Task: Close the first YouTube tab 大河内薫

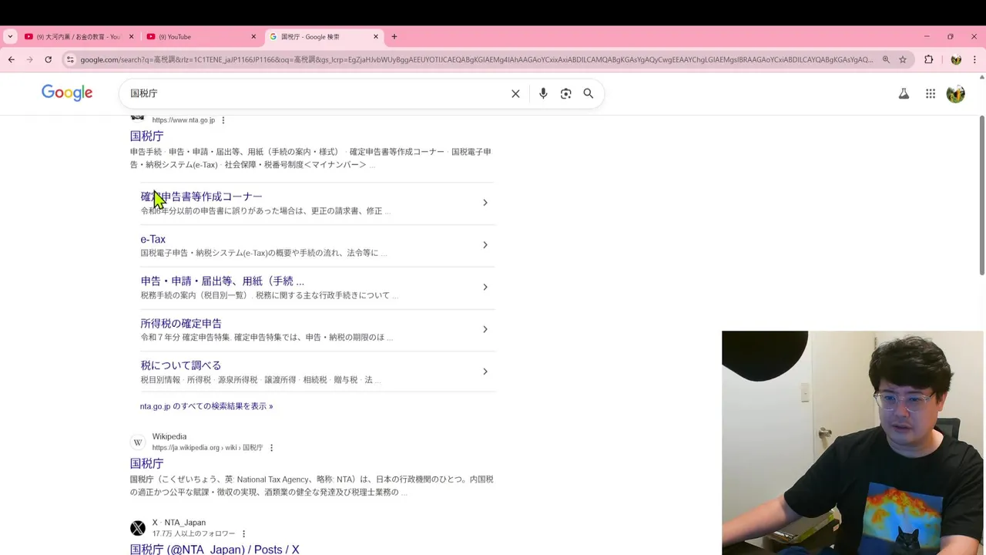Action: point(131,36)
